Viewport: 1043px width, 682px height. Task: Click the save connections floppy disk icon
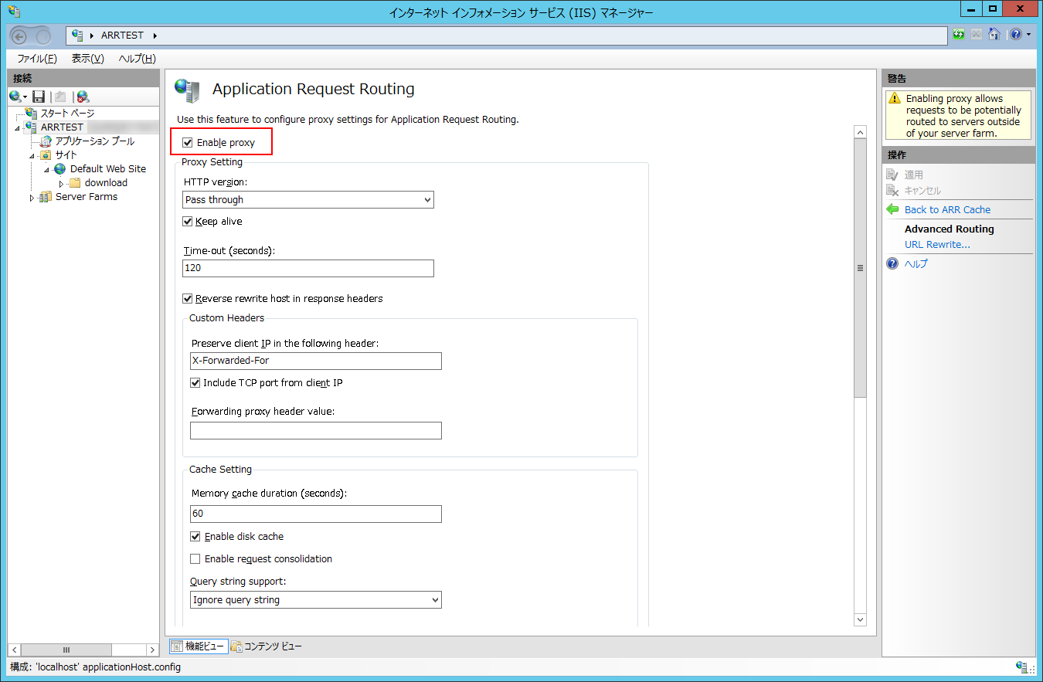point(39,97)
